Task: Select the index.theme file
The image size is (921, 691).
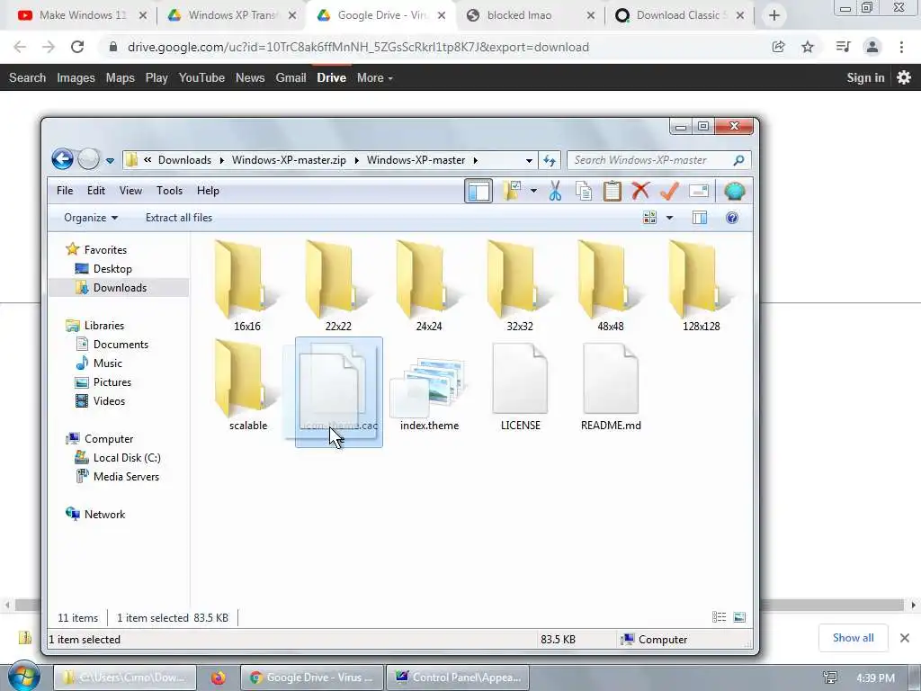Action: click(x=429, y=392)
